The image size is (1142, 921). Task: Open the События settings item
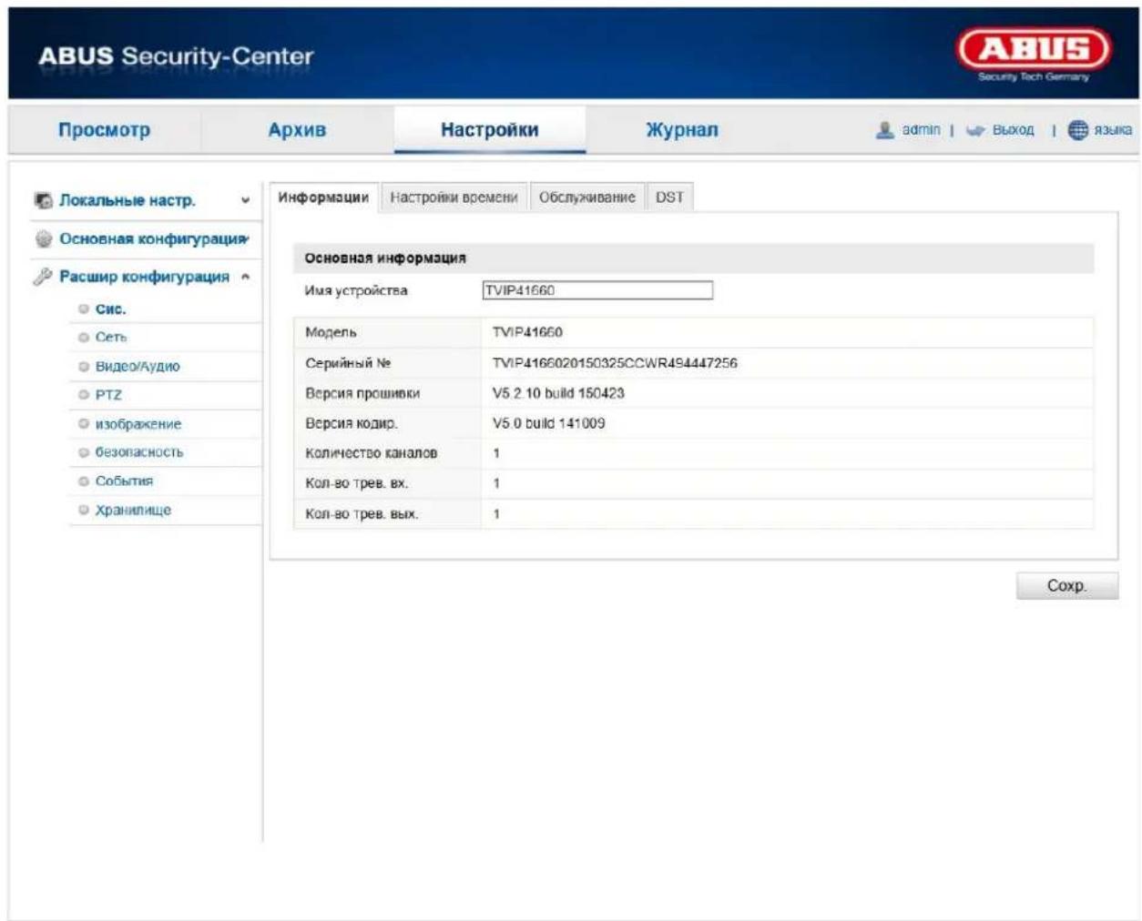click(124, 481)
